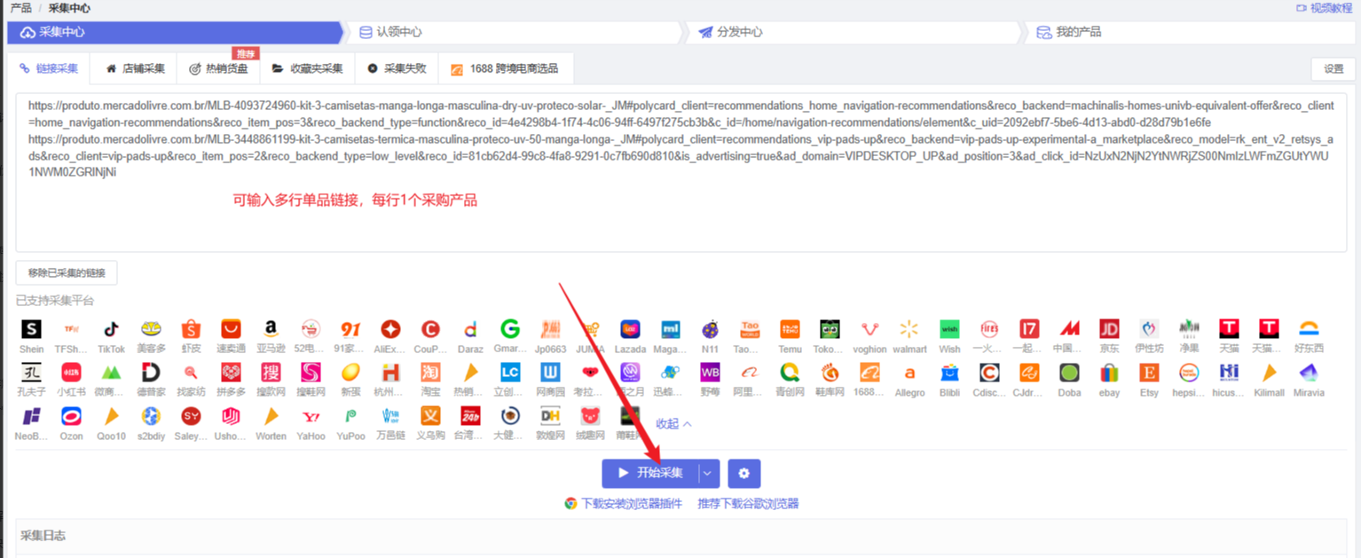Switch to the 店铺采集 tab
The height and width of the screenshot is (558, 1361).
[x=135, y=68]
